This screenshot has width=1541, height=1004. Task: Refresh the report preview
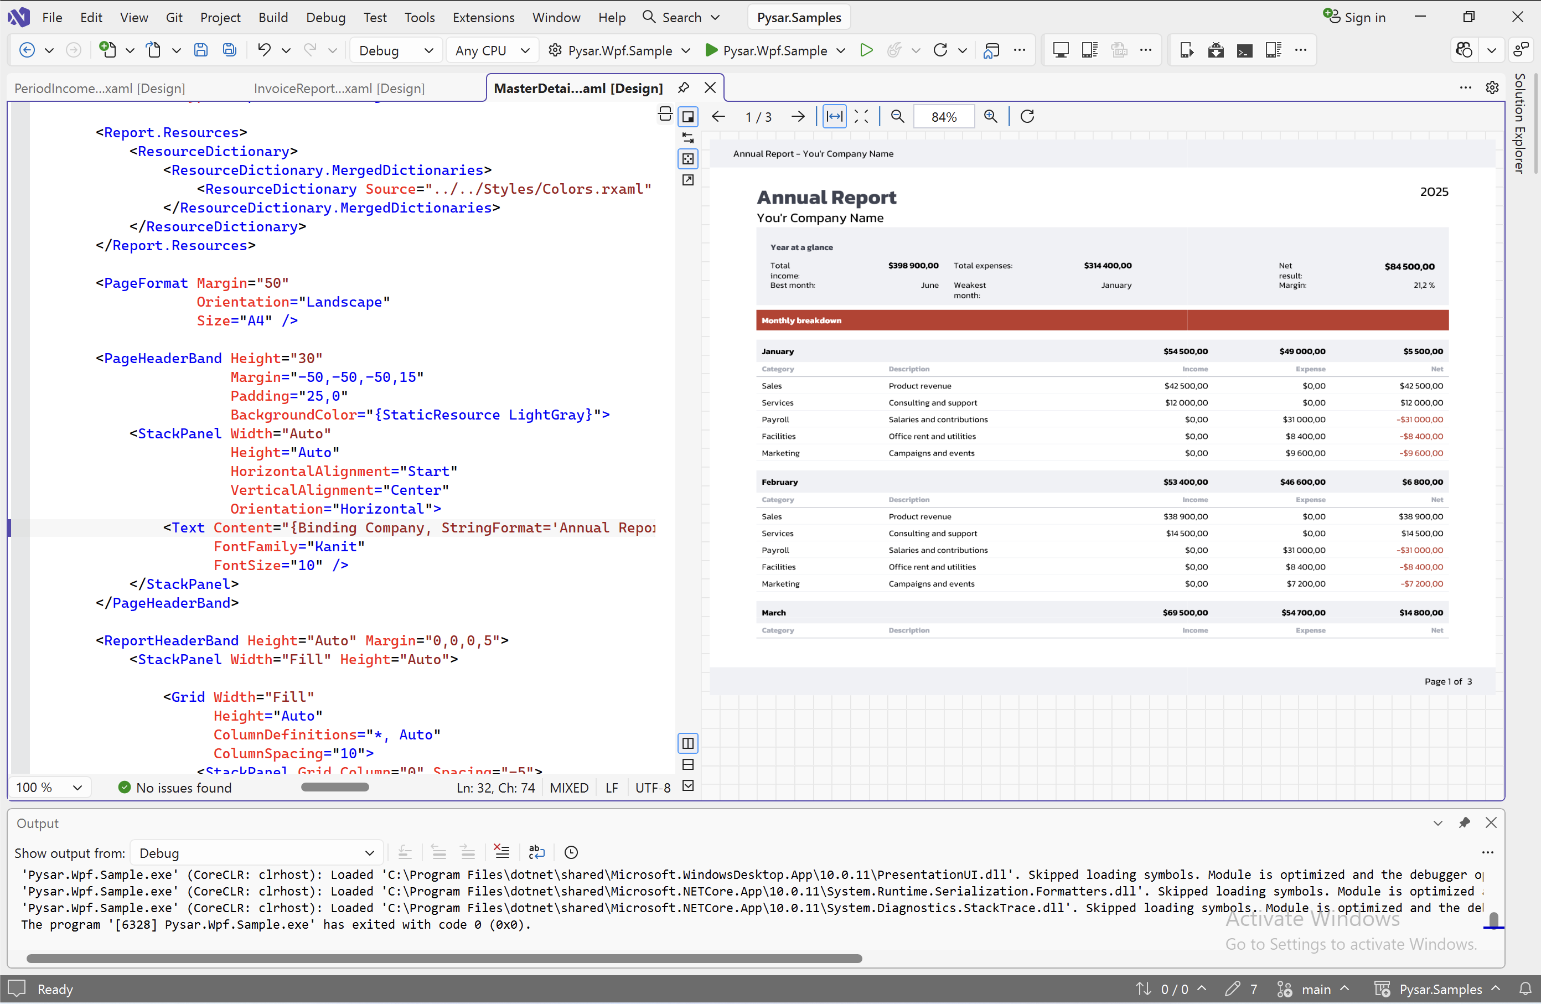click(1027, 117)
